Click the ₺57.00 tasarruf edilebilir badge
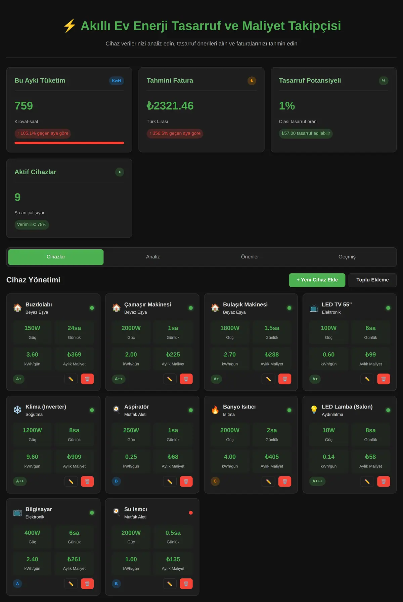Viewport: 403px width, 602px height. tap(306, 133)
